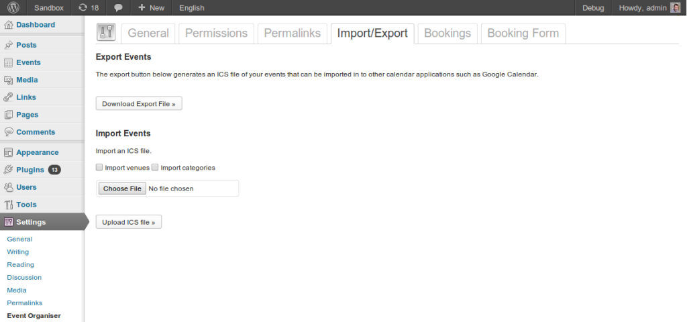Open Event Organiser settings link
This screenshot has height=322, width=687.
click(x=34, y=315)
